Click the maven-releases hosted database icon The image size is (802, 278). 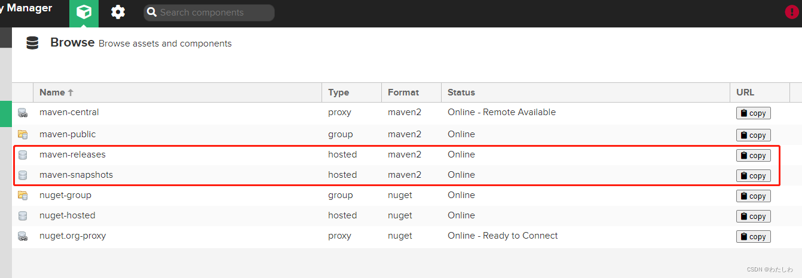click(23, 155)
